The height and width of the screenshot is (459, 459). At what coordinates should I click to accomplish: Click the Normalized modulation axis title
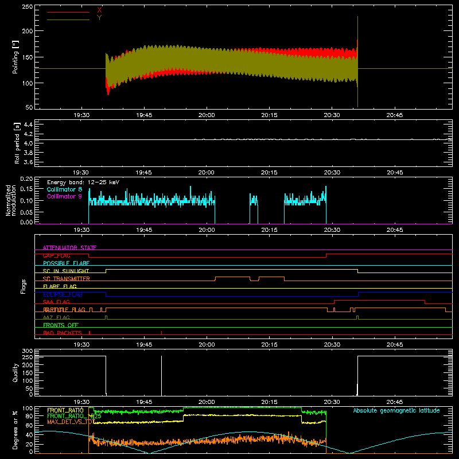(11, 200)
